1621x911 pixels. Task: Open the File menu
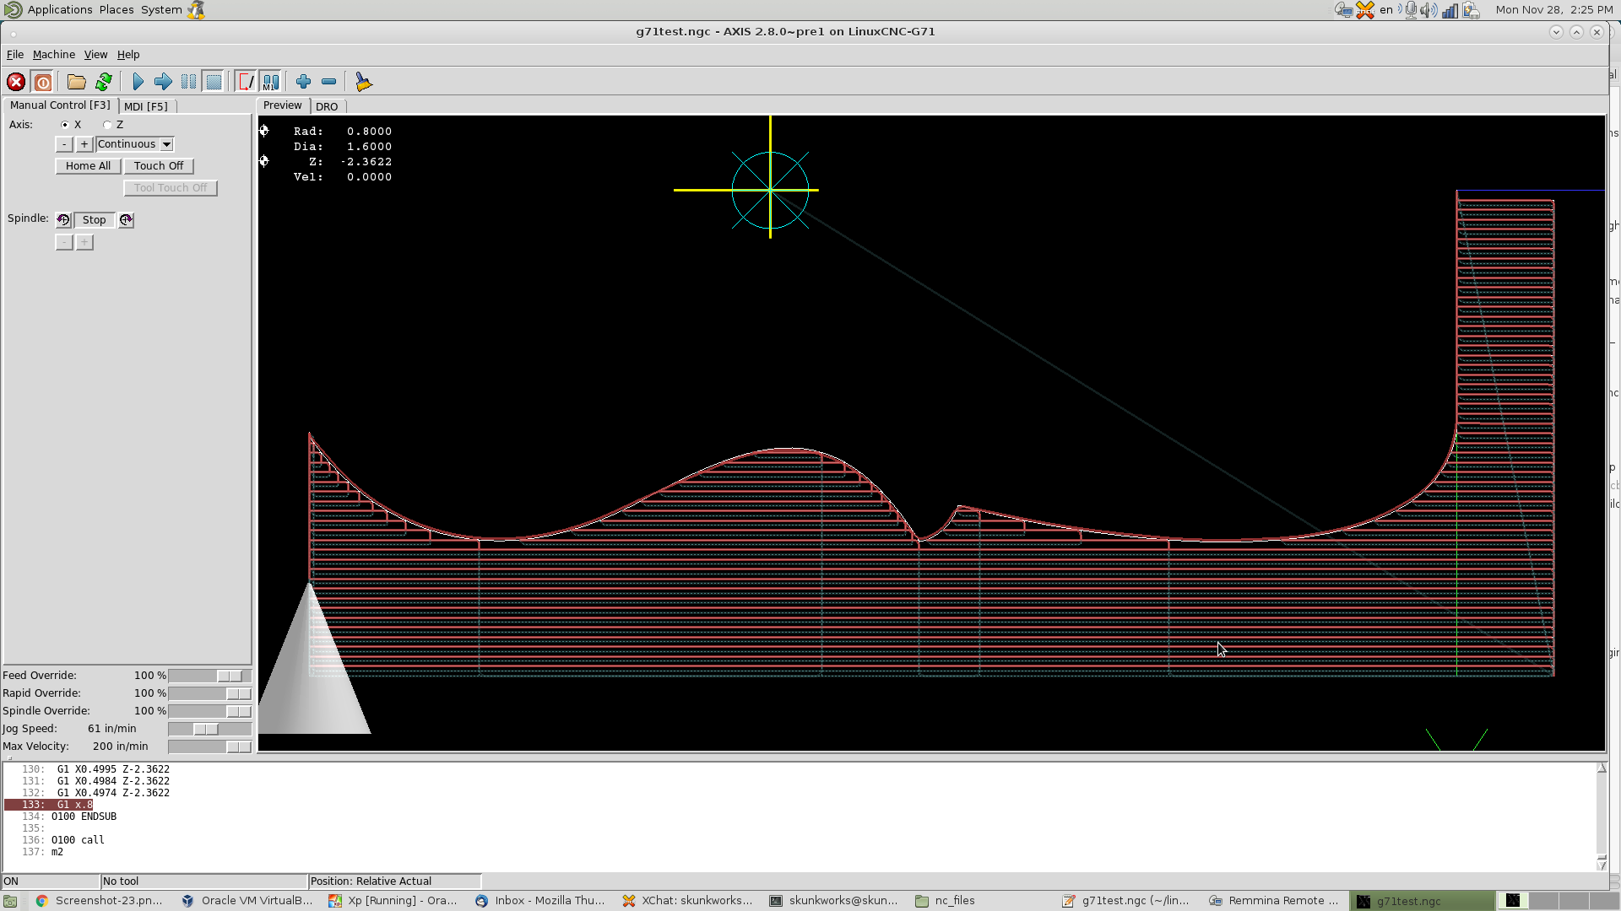coord(15,55)
